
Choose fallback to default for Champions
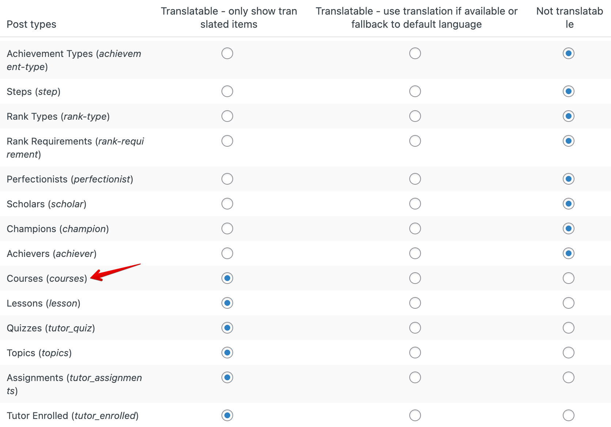415,228
